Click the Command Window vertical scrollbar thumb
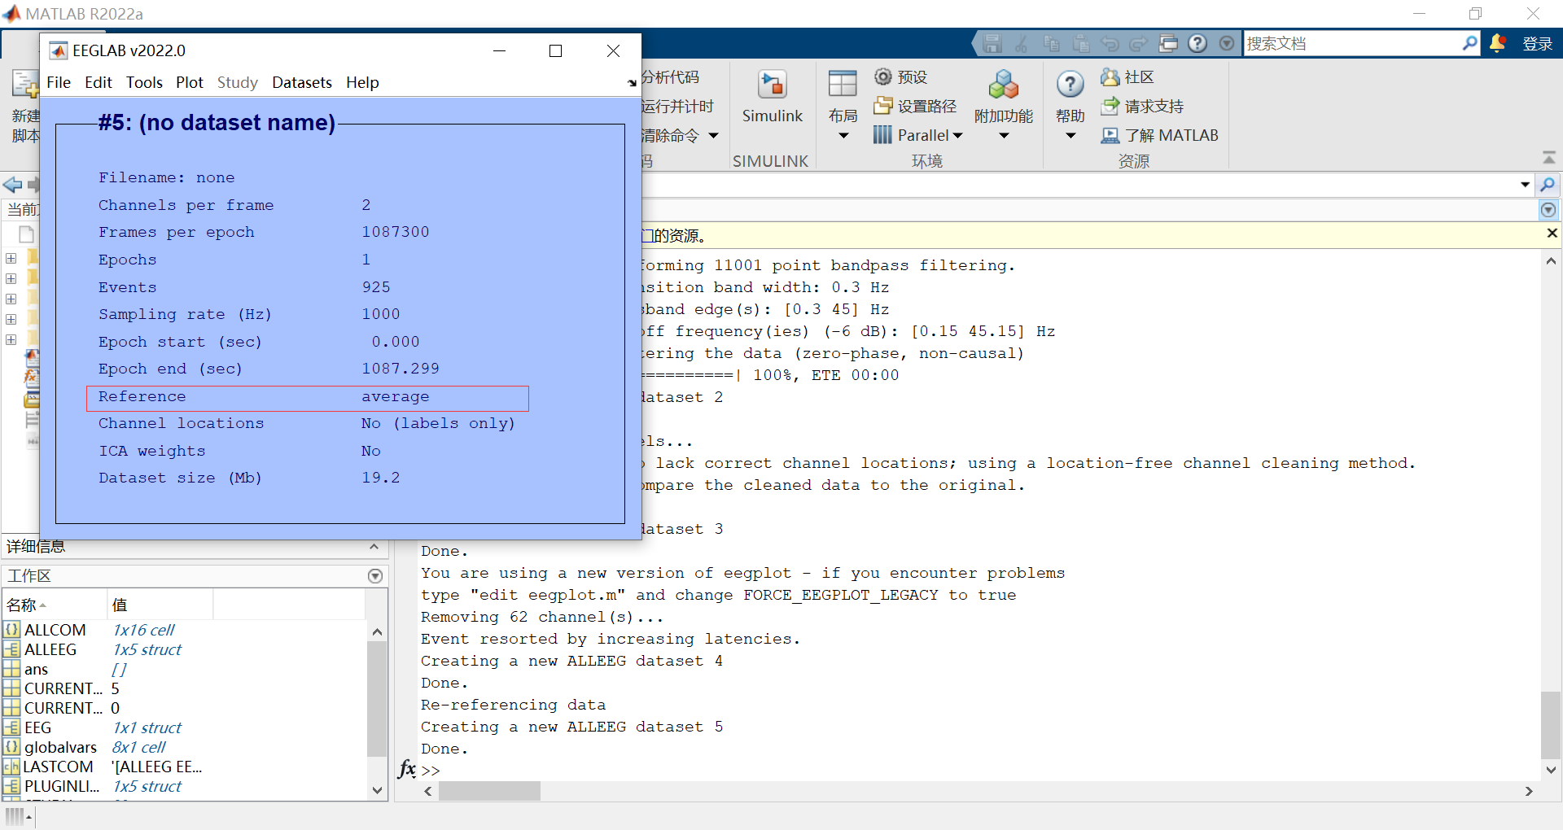 tap(1551, 724)
